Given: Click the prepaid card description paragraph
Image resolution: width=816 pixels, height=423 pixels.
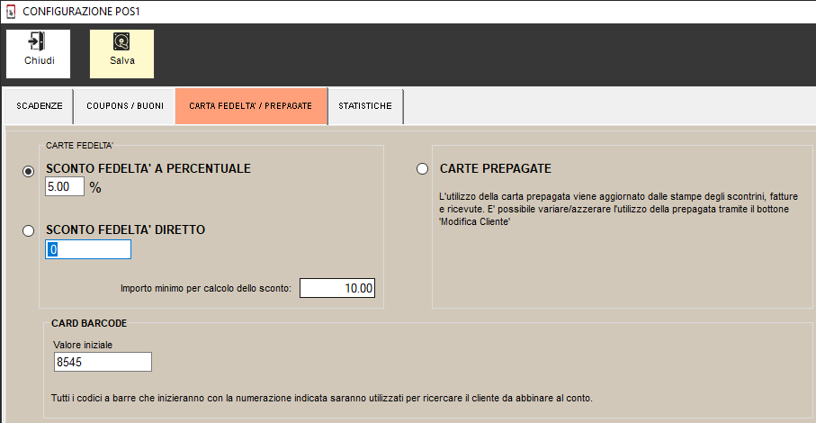Looking at the screenshot, I should (x=611, y=209).
